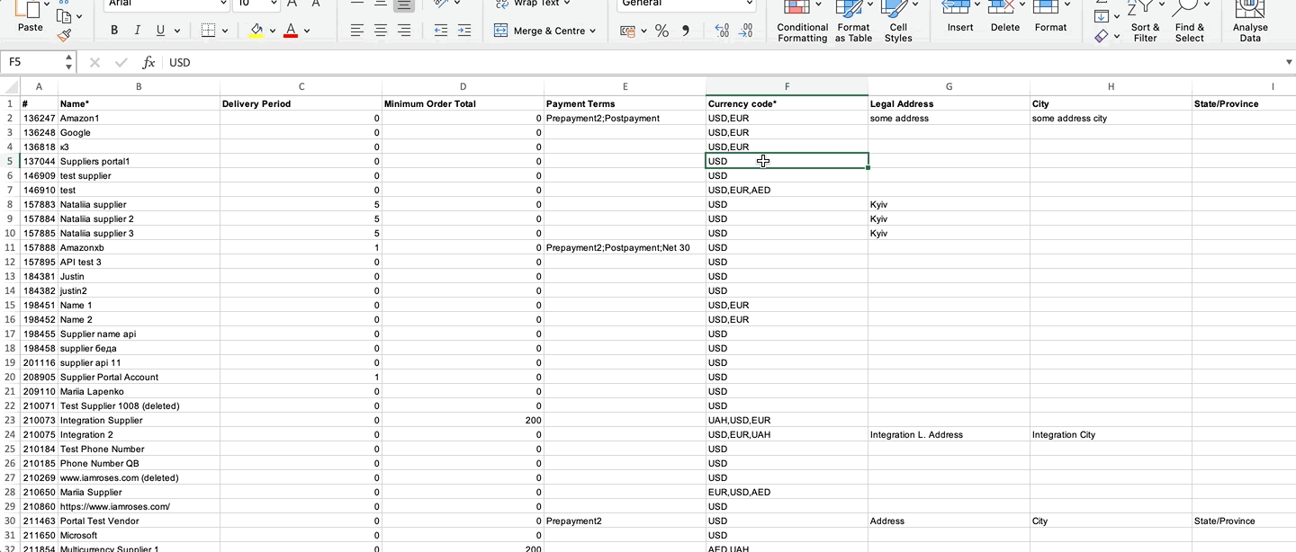Click cell with EUR,USD,AED
The image size is (1296, 552).
787,492
